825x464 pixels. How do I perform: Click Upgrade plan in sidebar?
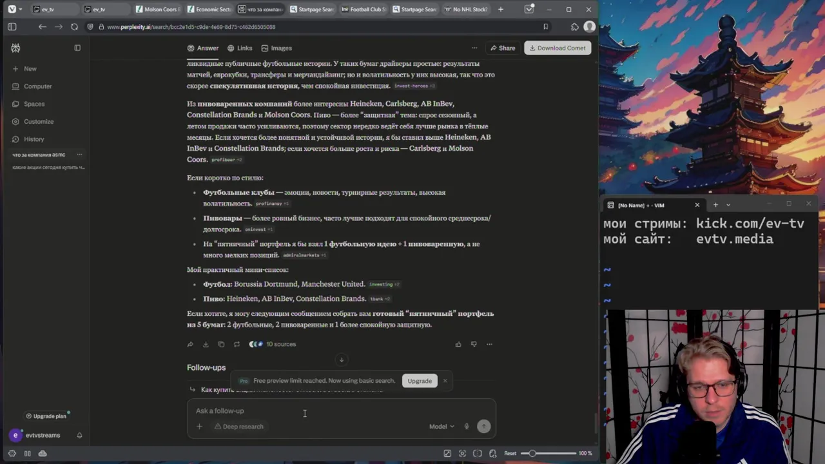tap(46, 416)
